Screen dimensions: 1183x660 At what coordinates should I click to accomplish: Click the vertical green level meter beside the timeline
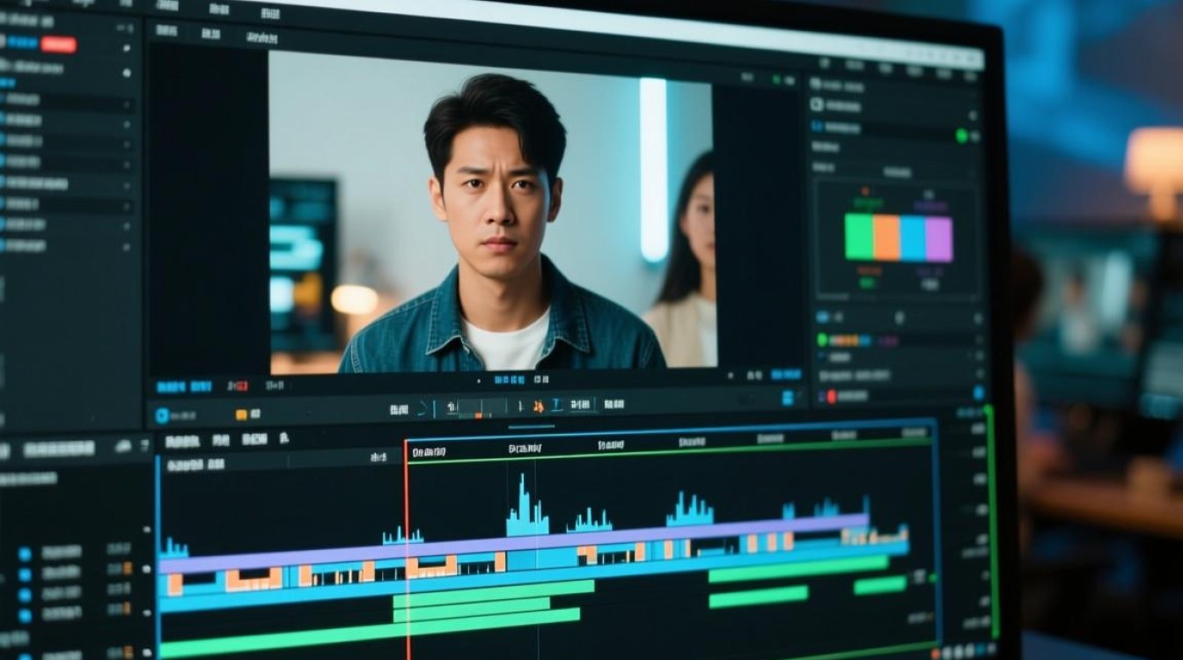click(x=992, y=521)
